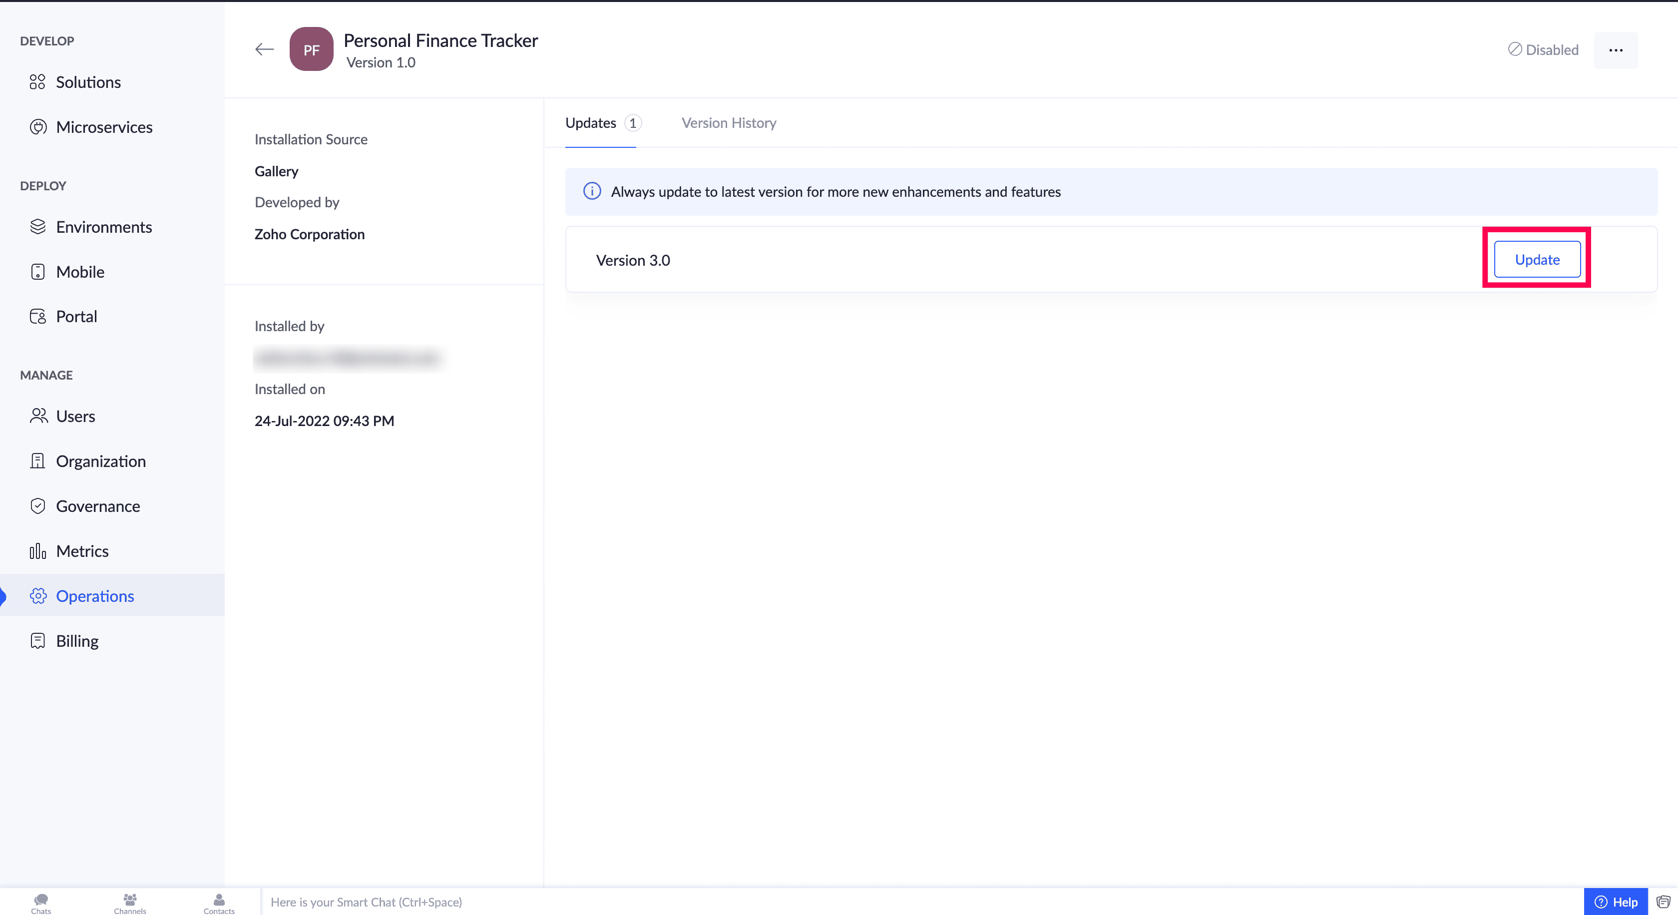Switch to the Version History tab
This screenshot has height=915, width=1678.
point(728,123)
